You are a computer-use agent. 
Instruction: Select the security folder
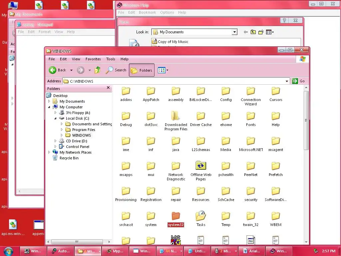(251, 195)
